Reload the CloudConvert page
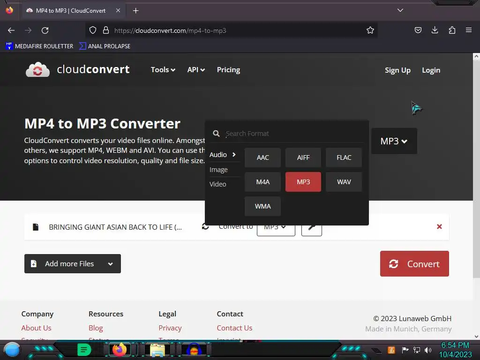The image size is (480, 360). 45,30
